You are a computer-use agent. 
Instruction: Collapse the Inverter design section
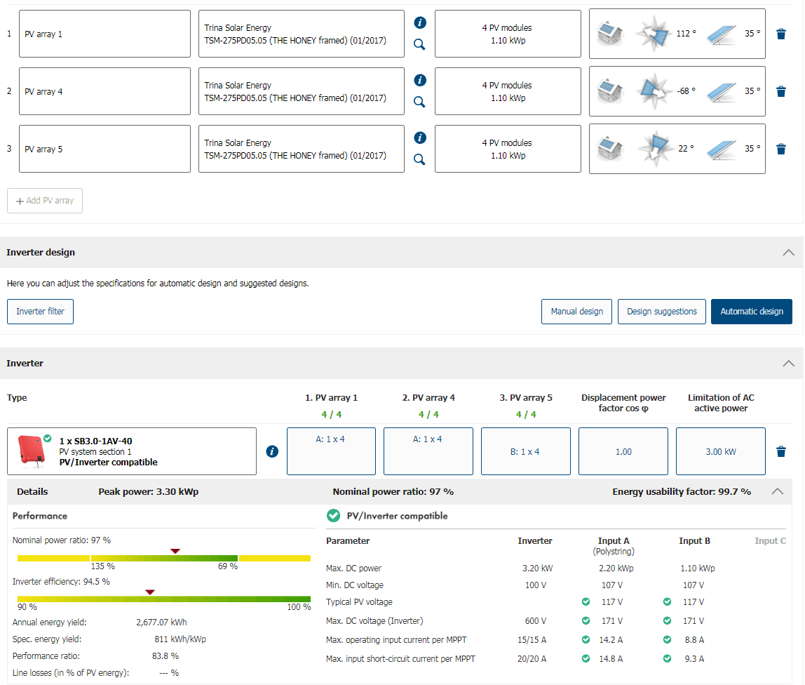[788, 253]
